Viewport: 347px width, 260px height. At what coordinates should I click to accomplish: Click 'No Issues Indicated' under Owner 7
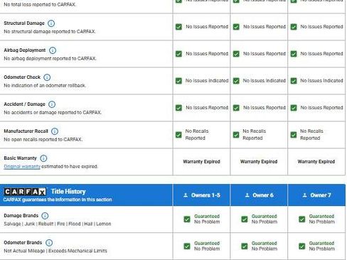[x=321, y=81]
